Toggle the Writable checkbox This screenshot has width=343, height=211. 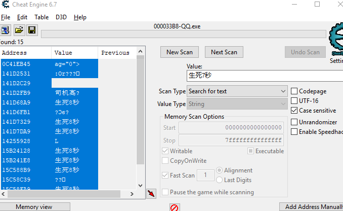(165, 151)
